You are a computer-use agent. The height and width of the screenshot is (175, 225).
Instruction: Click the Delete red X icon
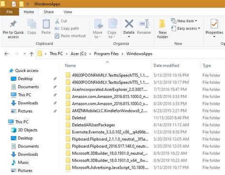(129, 24)
